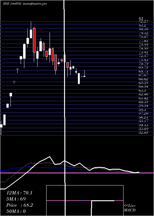Click the 73.91 price axis label
This screenshot has height=216, width=154.
pos(144,52)
